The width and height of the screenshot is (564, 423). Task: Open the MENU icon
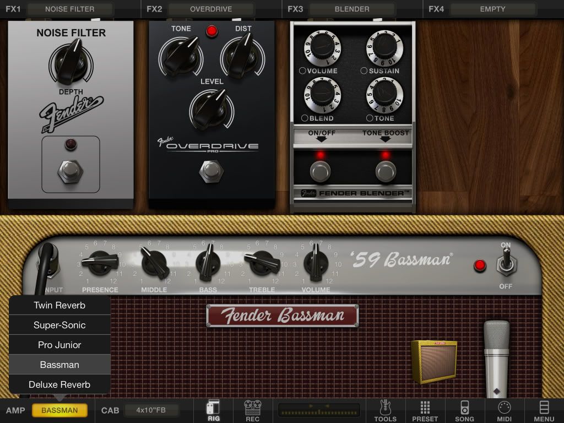click(x=544, y=410)
